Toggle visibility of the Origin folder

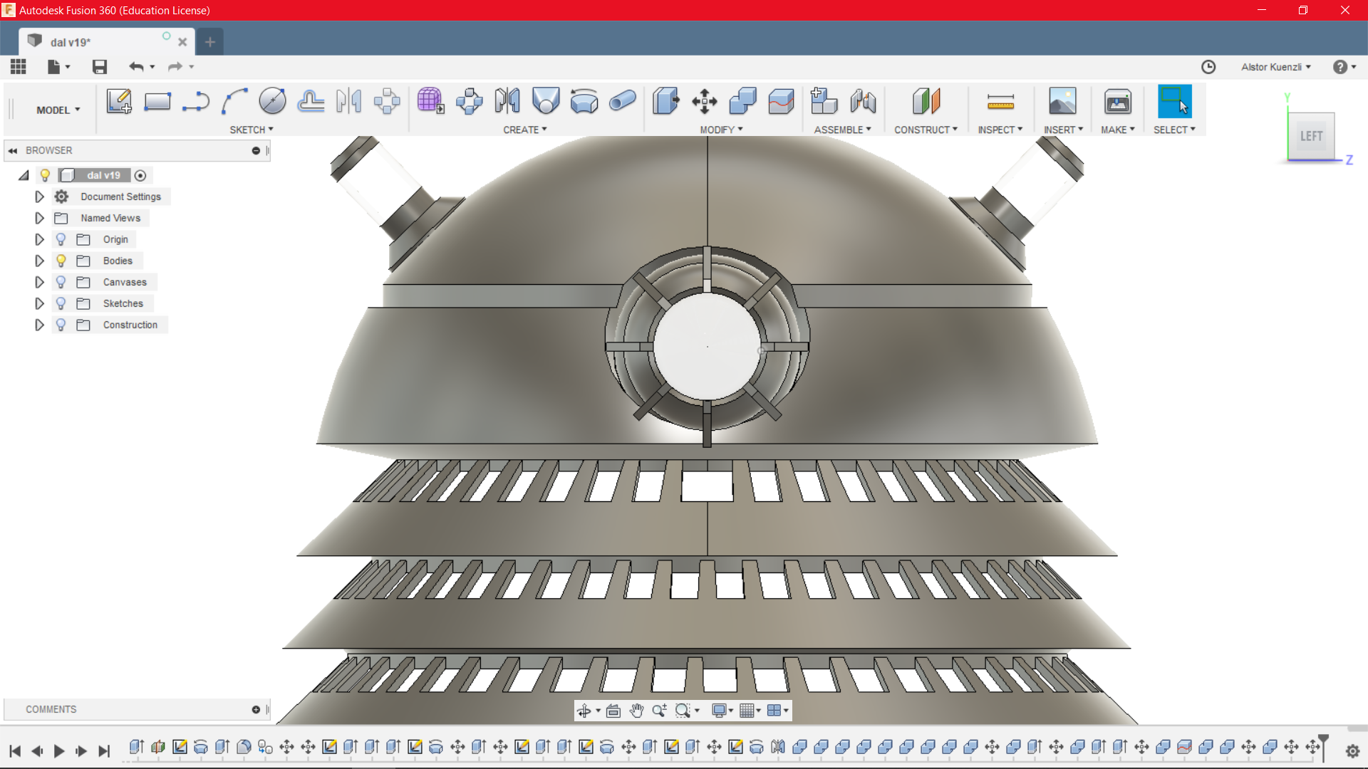pyautogui.click(x=61, y=239)
